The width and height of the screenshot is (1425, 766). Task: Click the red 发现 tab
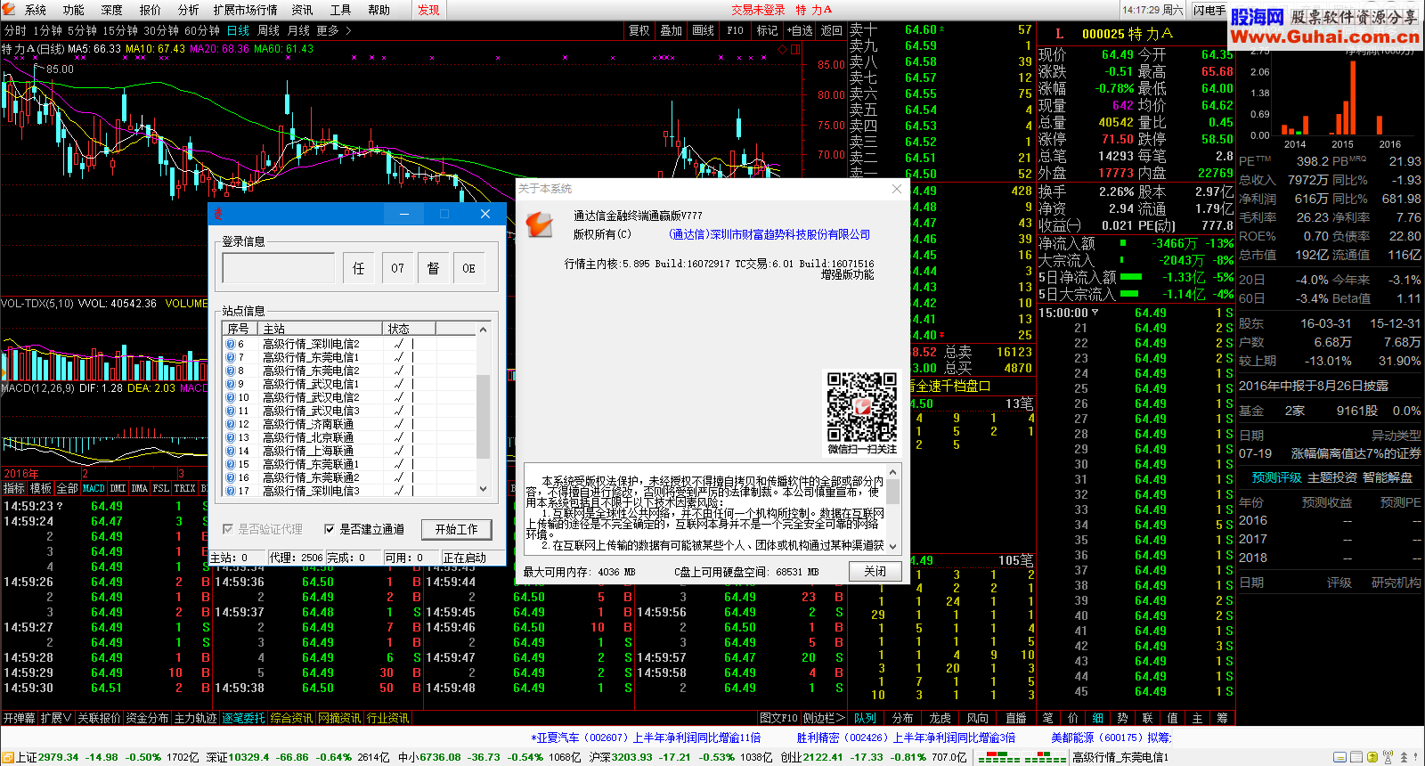pyautogui.click(x=428, y=10)
